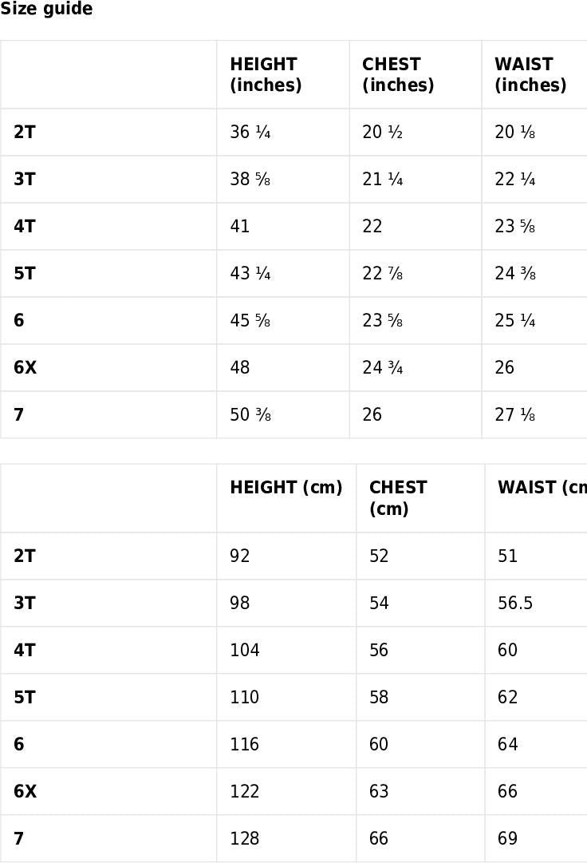The height and width of the screenshot is (863, 587).
Task: Click the 5T row label in cm table
Action: click(25, 697)
